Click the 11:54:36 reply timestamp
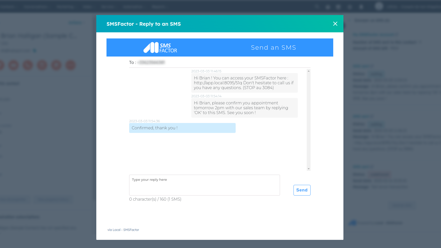 (x=144, y=121)
